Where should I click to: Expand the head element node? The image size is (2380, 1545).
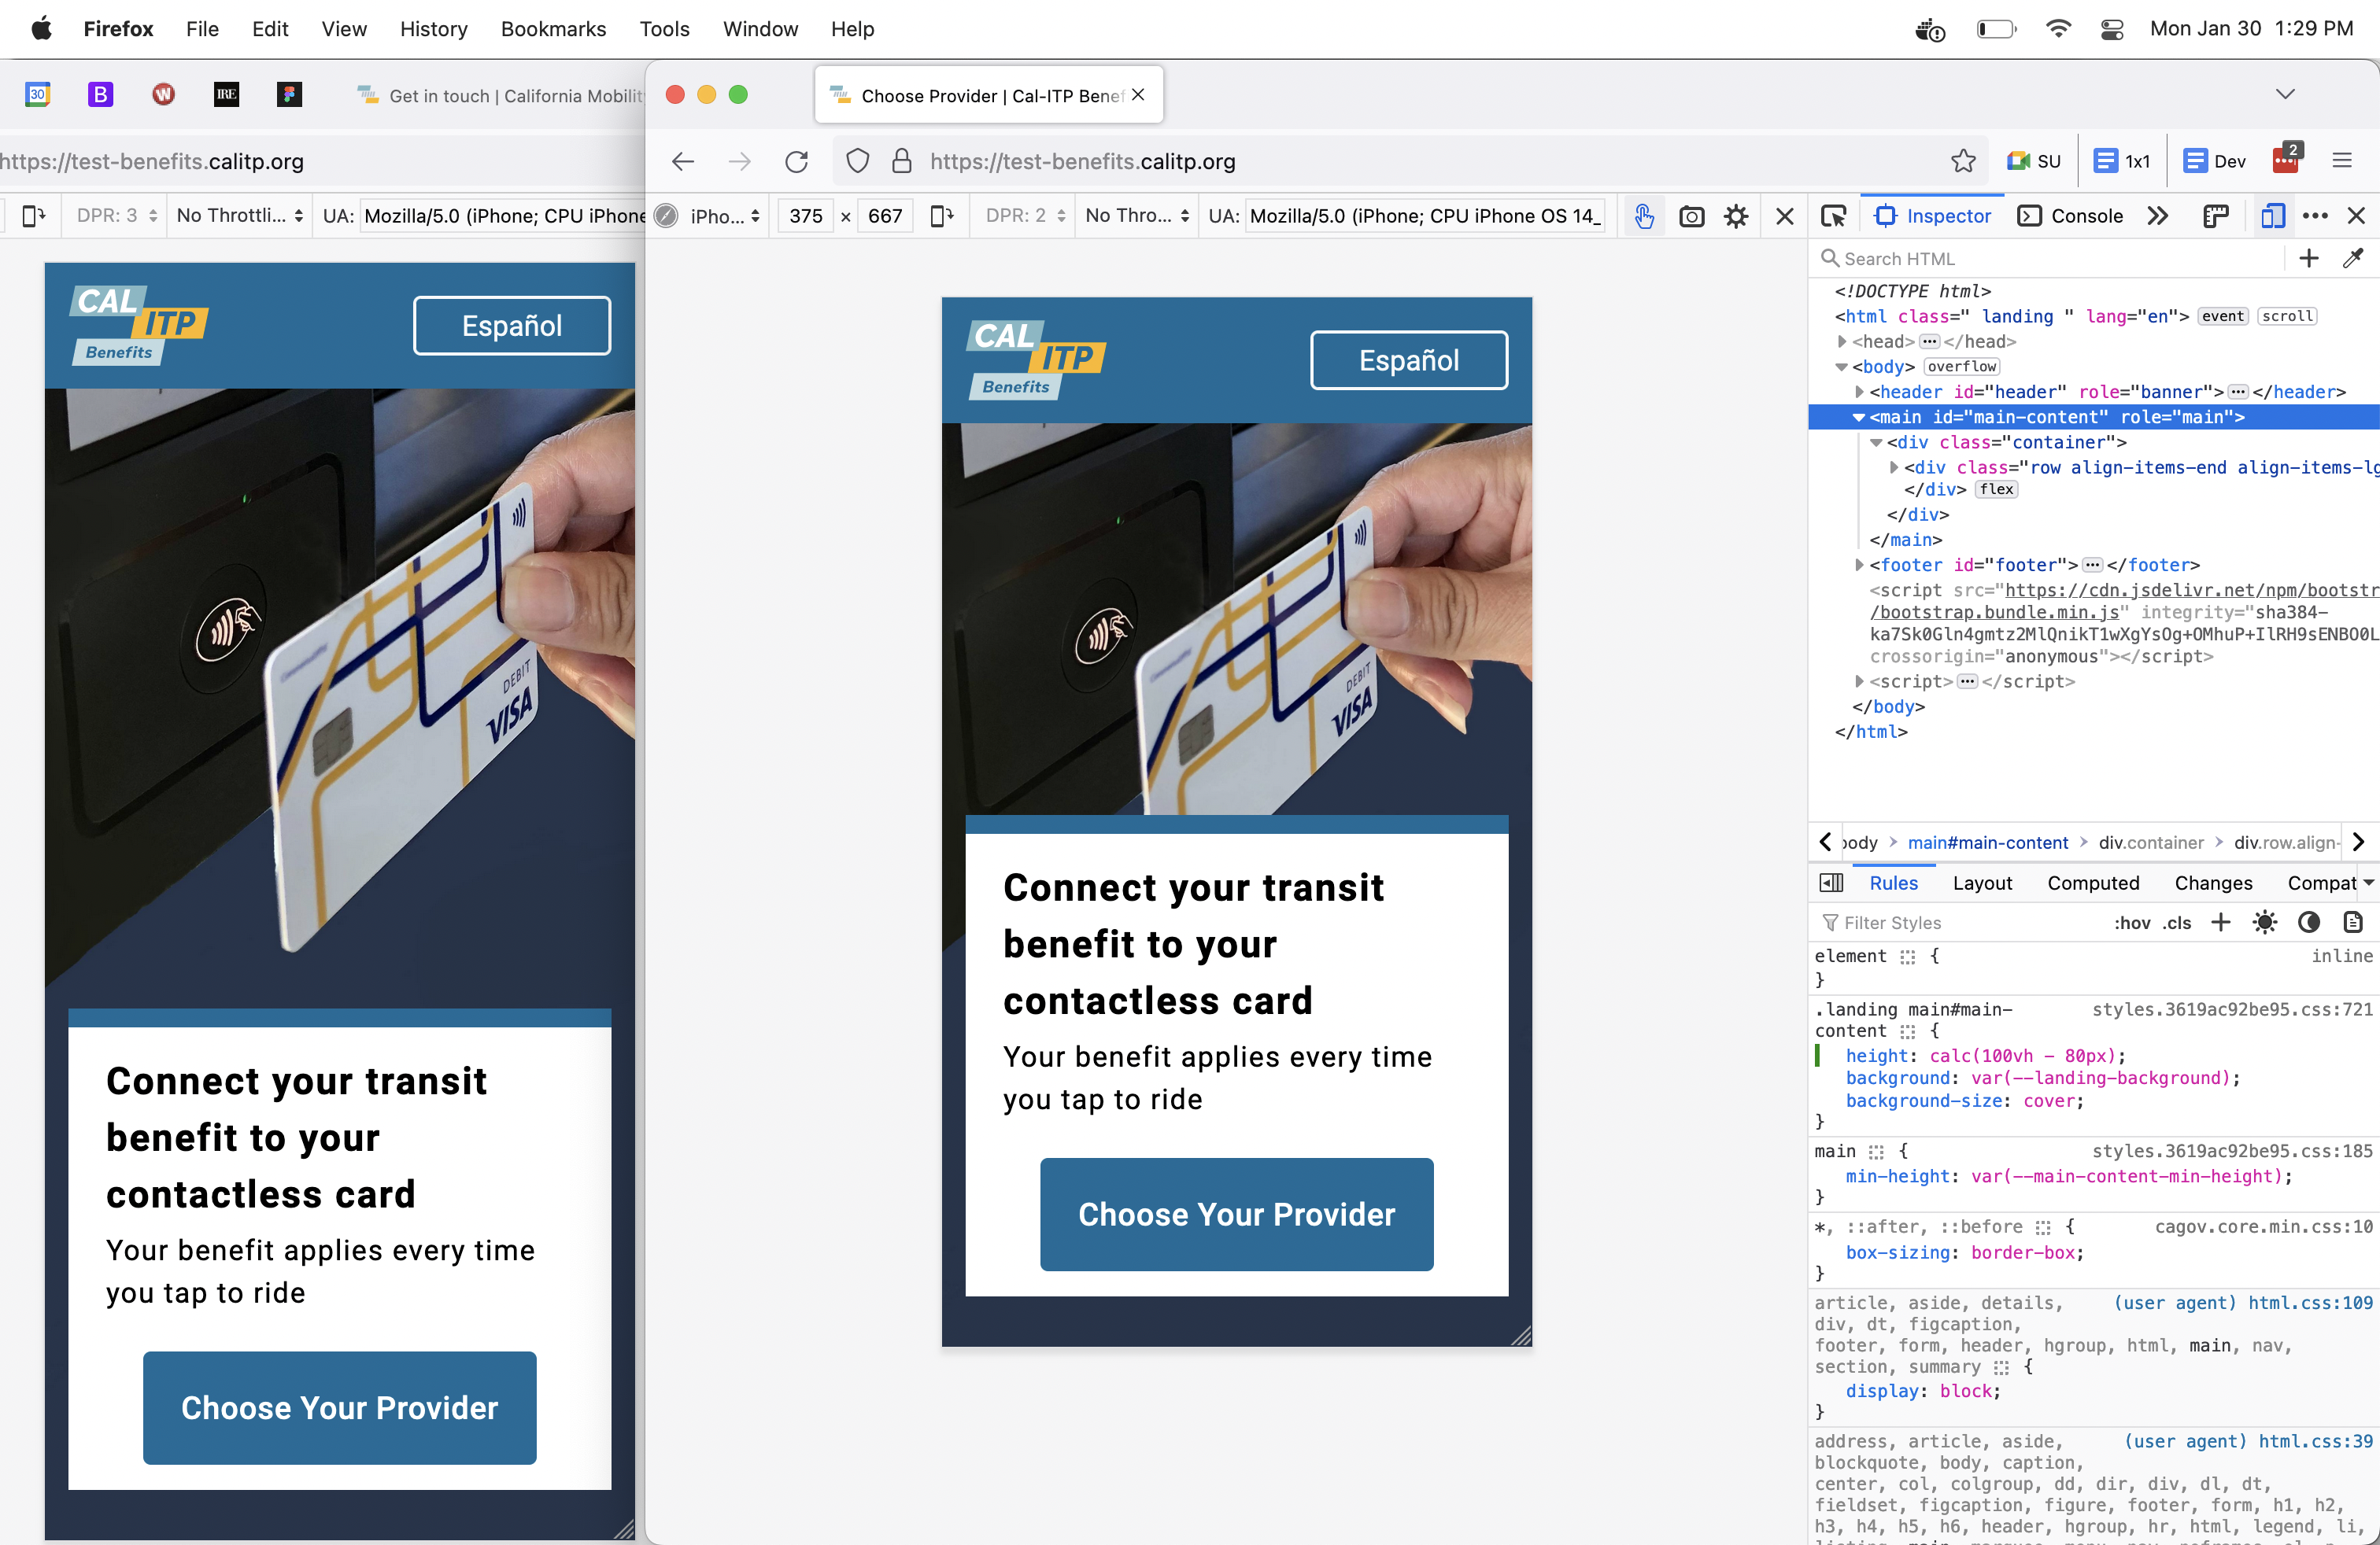click(x=1842, y=341)
